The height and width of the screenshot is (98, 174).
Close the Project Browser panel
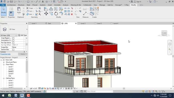(x=27, y=57)
